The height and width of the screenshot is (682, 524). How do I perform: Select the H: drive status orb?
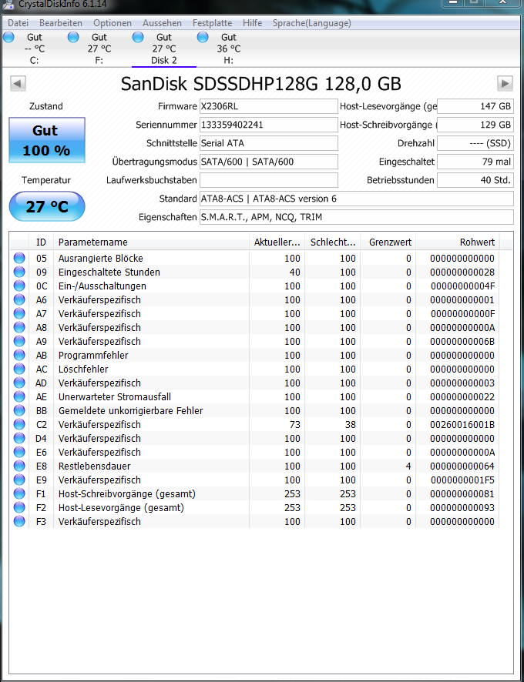click(203, 37)
